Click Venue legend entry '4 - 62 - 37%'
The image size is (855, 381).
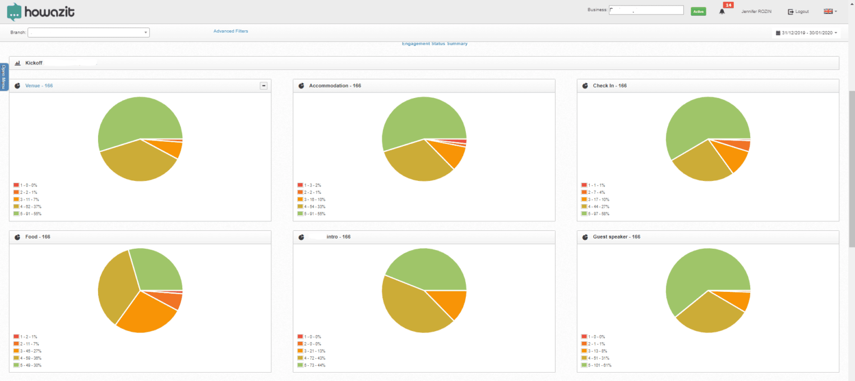coord(27,207)
